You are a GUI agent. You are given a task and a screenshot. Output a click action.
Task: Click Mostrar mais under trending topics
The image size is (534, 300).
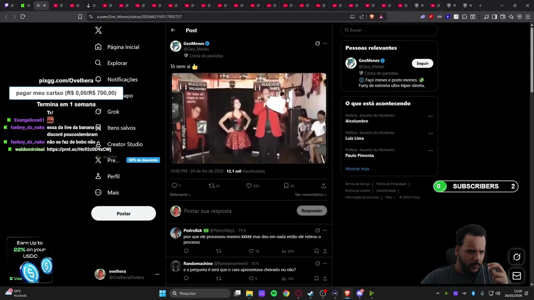(358, 169)
